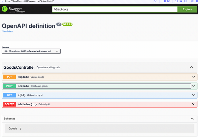Screen dimensions: 198x137
Task: Focus the /v3/api-docs input field
Action: point(115,9)
